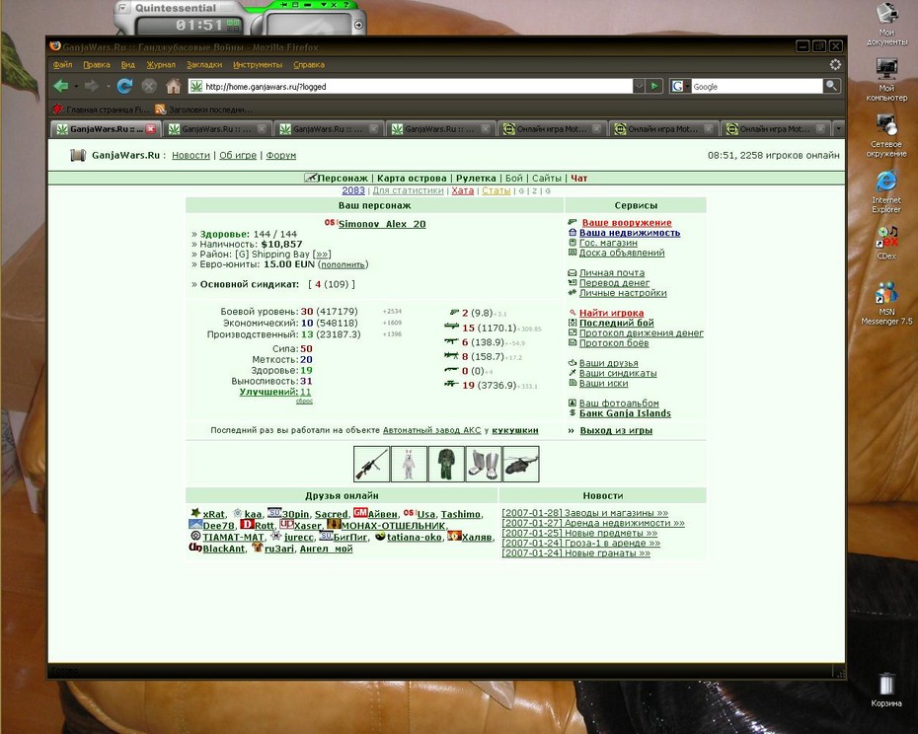Click the helicopter transport thumbnail
This screenshot has height=734, width=918.
pyautogui.click(x=521, y=464)
